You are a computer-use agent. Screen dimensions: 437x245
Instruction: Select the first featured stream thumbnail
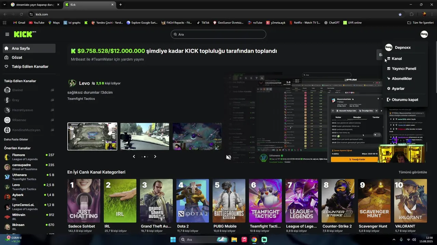92,136
